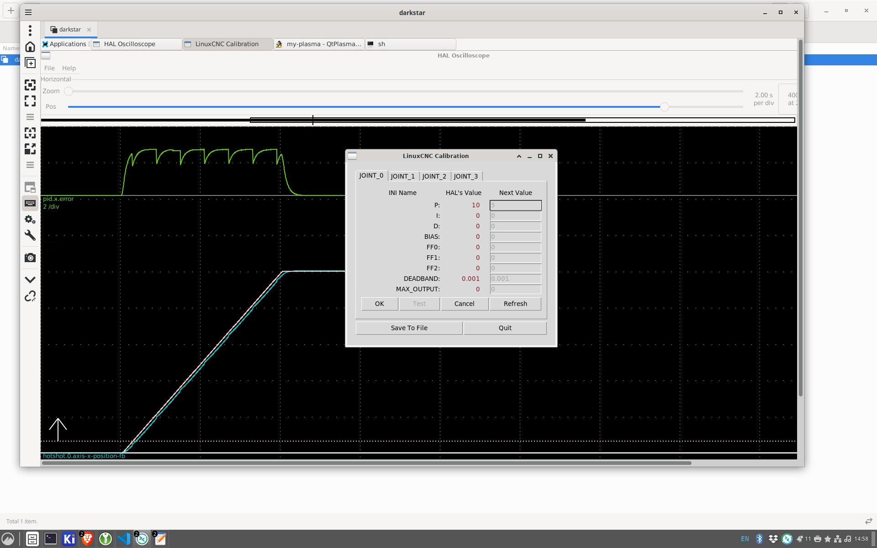Open Brave browser from the bottom taskbar
Image resolution: width=877 pixels, height=548 pixels.
87,539
